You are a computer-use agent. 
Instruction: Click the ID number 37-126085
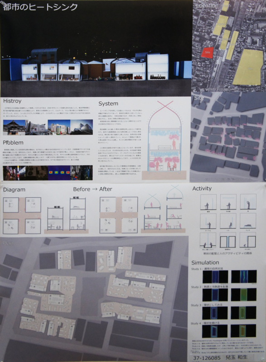pyautogui.click(x=207, y=357)
